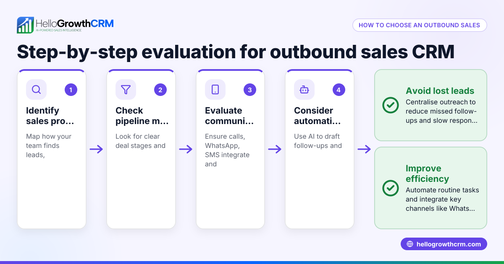Click the green checkmark beside Improve efficiency
This screenshot has height=264, width=504.
tap(391, 188)
